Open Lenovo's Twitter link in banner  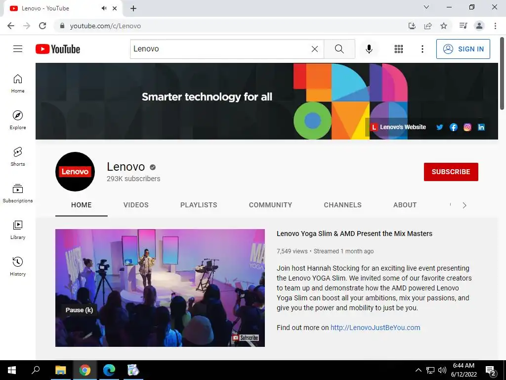[x=439, y=127]
